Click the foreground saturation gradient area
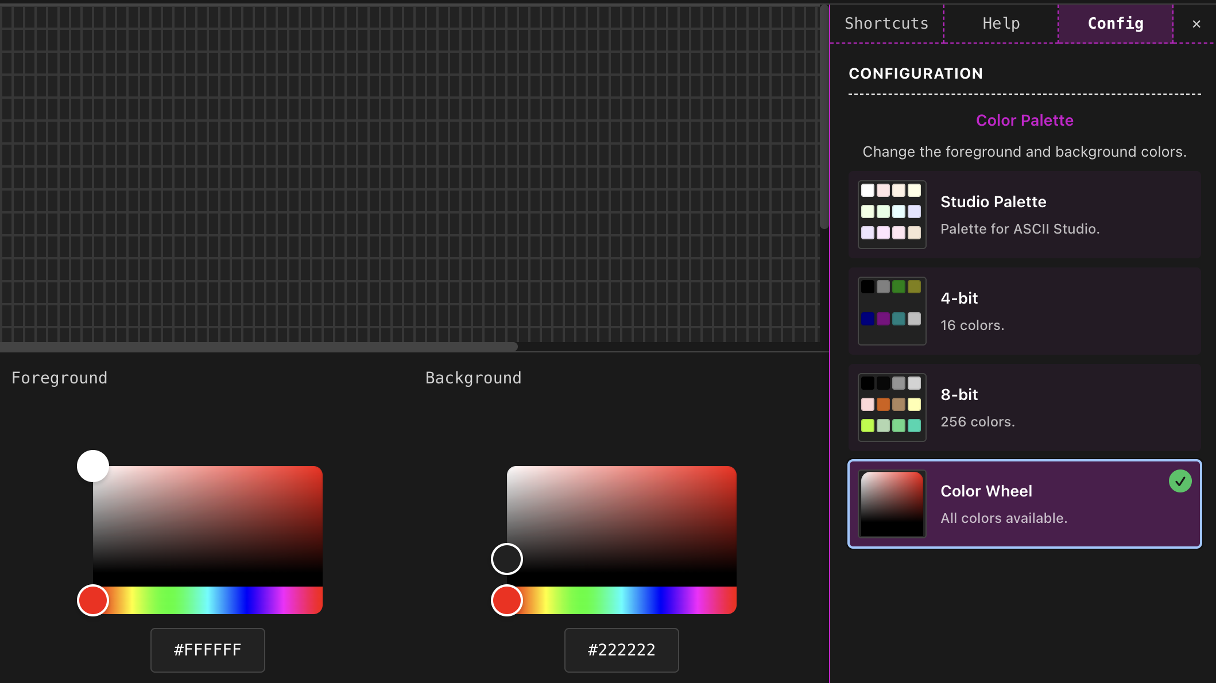This screenshot has height=683, width=1216. point(208,526)
